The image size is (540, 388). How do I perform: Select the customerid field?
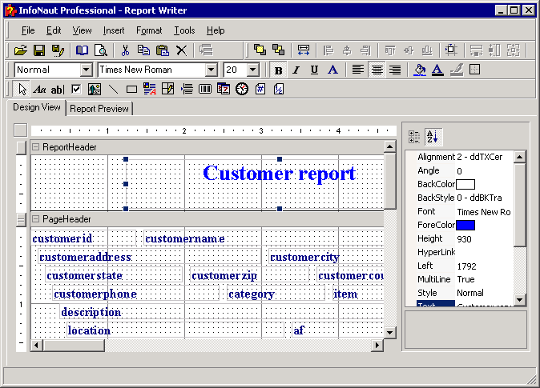[x=83, y=238]
